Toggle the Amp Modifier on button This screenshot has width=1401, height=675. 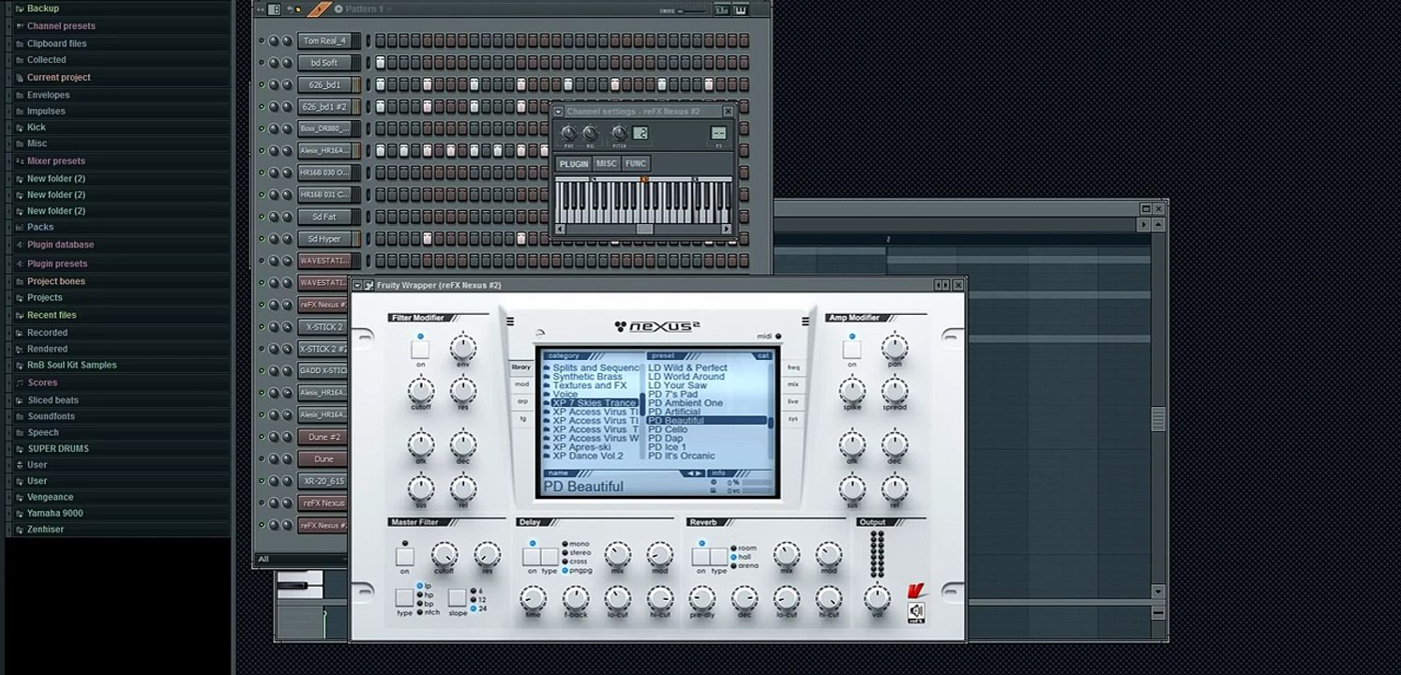(x=851, y=350)
